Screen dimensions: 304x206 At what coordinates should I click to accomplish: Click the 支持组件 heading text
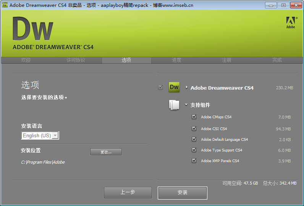200,105
